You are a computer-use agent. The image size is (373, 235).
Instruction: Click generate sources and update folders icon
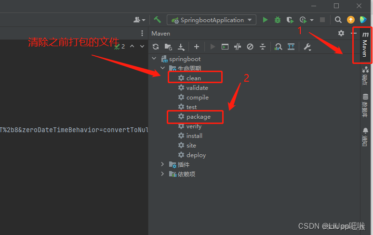click(168, 47)
